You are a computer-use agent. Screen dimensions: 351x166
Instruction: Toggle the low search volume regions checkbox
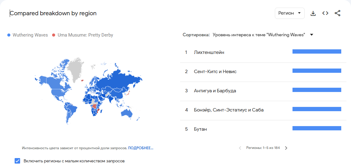click(x=17, y=161)
